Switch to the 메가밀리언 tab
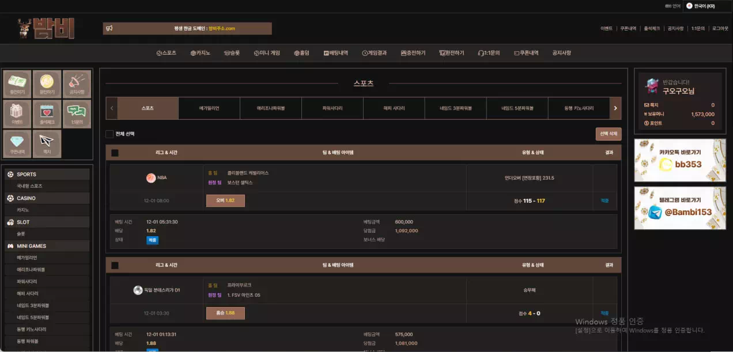The image size is (733, 352). pyautogui.click(x=209, y=108)
